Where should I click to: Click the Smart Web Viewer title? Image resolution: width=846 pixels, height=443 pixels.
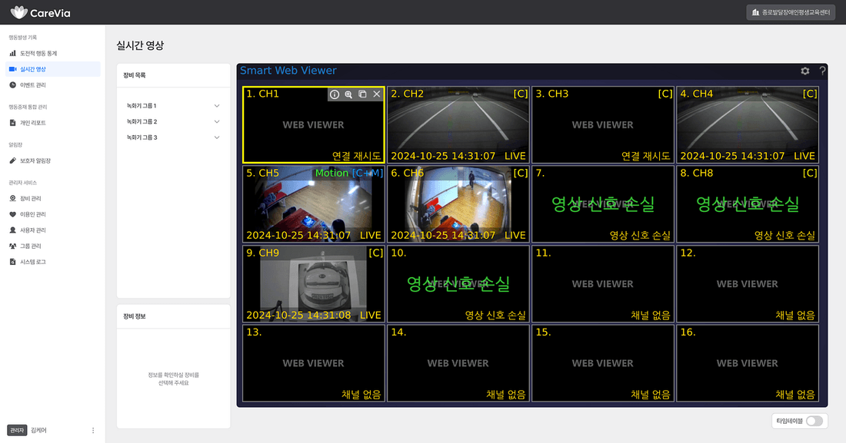coord(288,71)
